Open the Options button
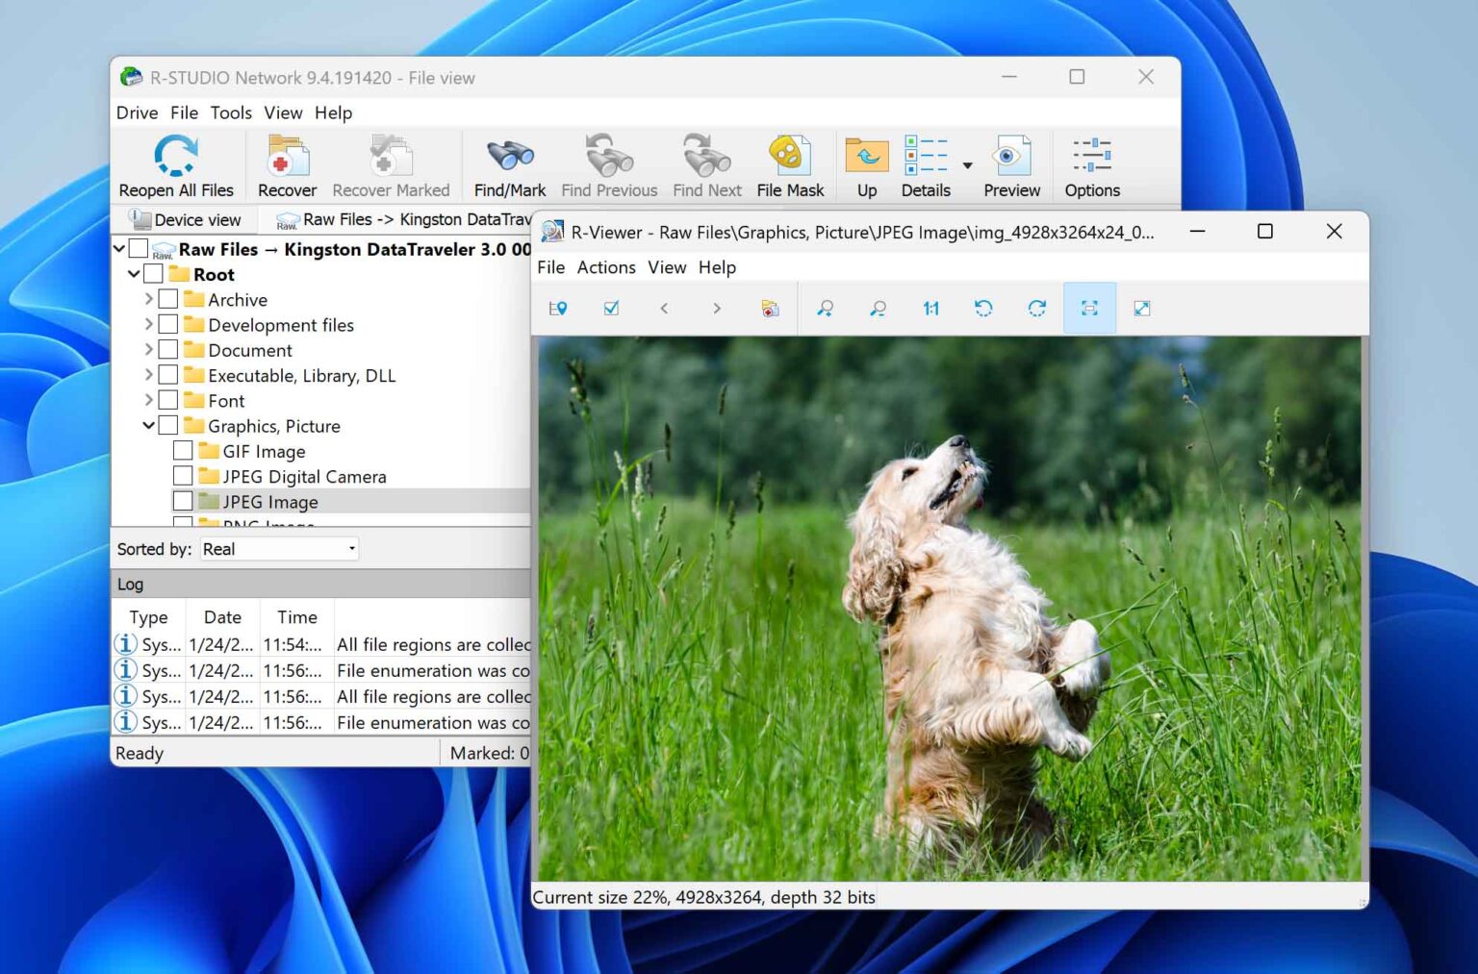This screenshot has height=974, width=1478. pyautogui.click(x=1091, y=159)
